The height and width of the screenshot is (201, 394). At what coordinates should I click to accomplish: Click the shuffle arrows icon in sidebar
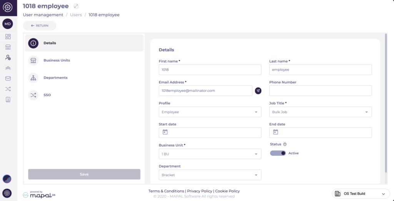click(x=8, y=89)
